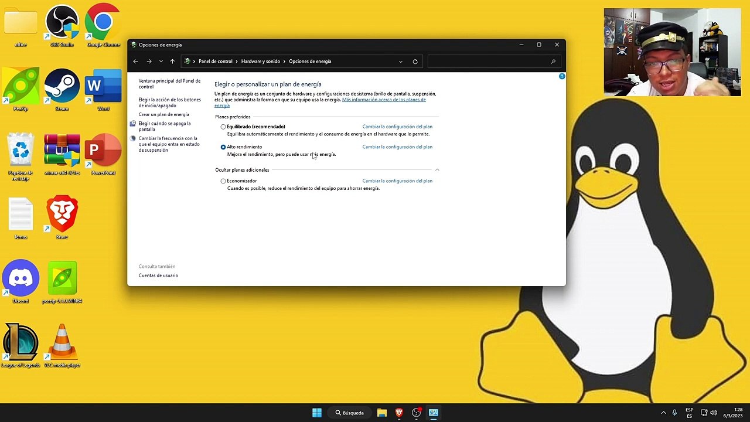
Task: Click the search magnifier icon in Control Panel
Action: (553, 62)
